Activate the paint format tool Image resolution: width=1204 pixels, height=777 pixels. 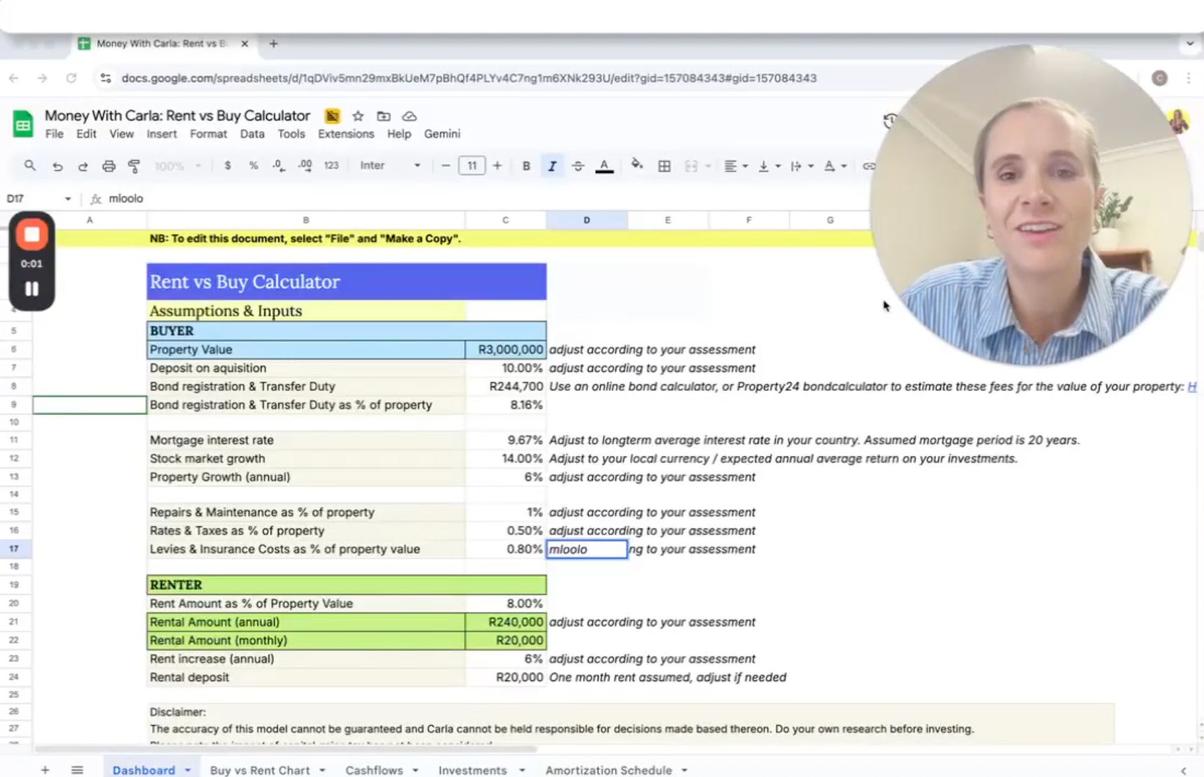134,166
